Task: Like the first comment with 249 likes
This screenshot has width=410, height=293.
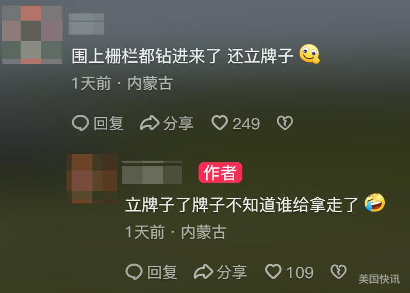Action: click(219, 123)
